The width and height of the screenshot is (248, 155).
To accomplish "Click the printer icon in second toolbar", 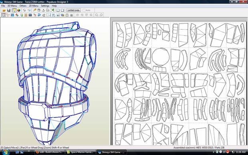I will click(72, 15).
